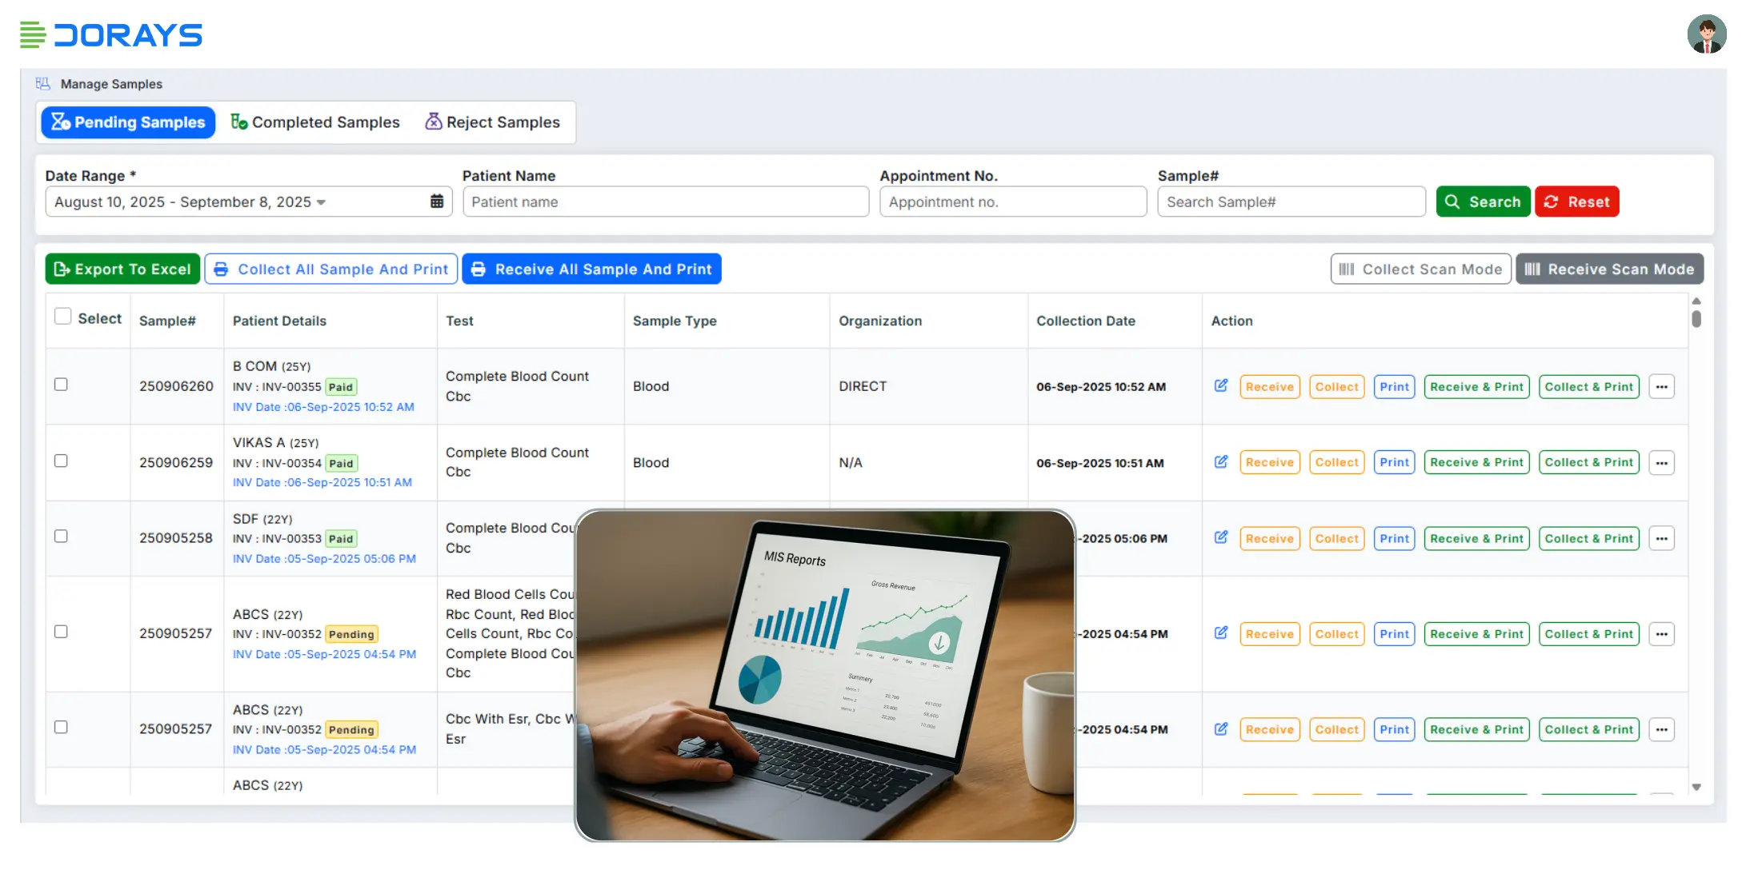Tick the checkbox for sample 250906260
1750x874 pixels.
(x=61, y=385)
